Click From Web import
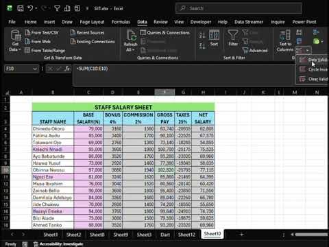The image size is (329, 247). tap(38, 42)
